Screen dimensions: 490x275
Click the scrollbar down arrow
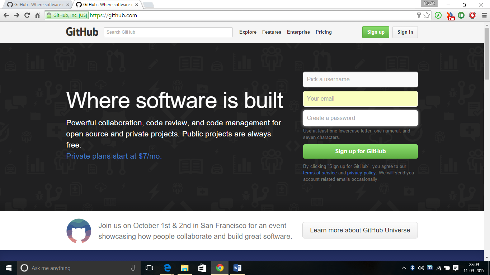487,257
